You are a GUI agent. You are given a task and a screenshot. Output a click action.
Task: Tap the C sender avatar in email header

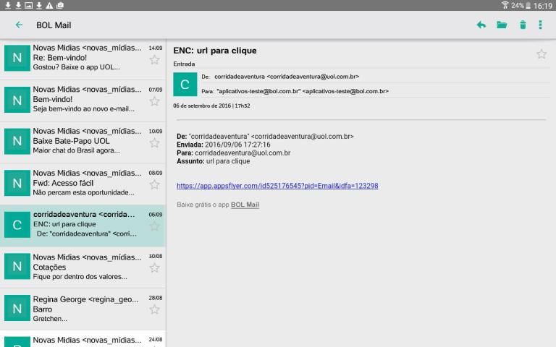point(185,85)
